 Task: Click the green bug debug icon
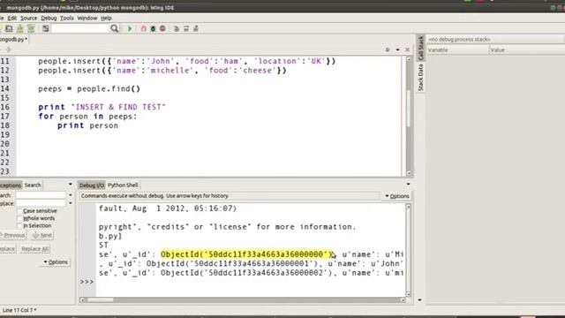[153, 28]
